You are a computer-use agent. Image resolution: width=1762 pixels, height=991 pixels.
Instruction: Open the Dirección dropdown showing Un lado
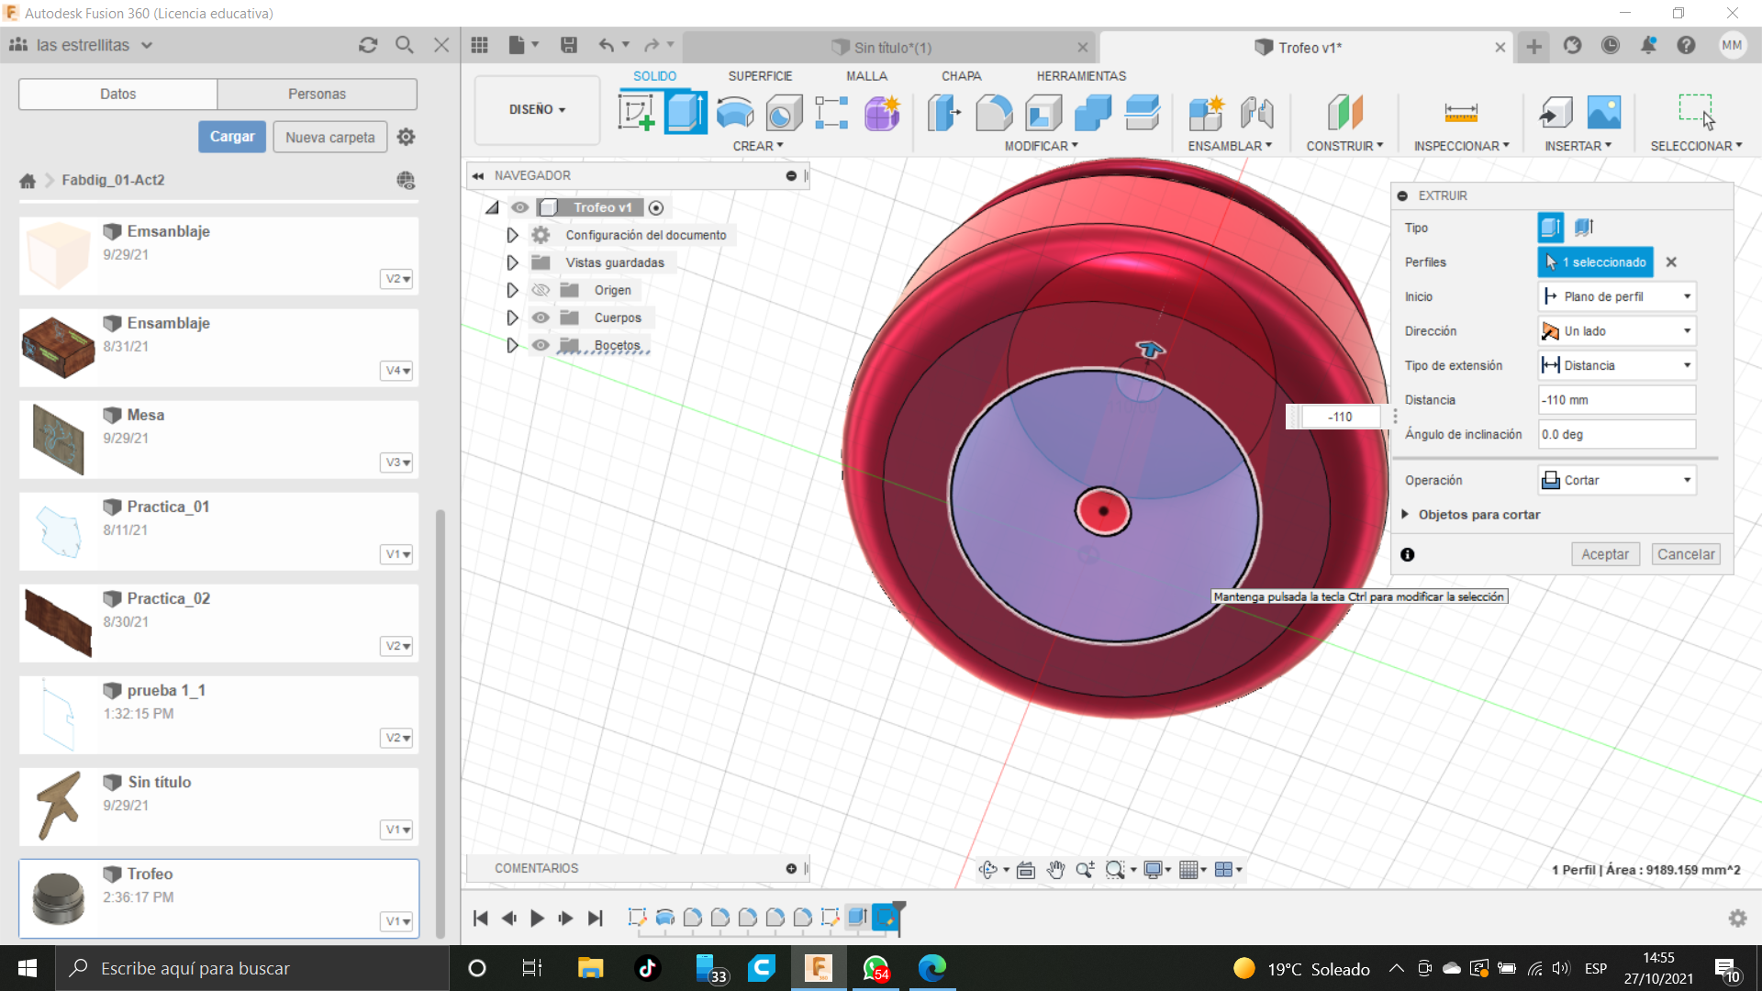pos(1616,331)
